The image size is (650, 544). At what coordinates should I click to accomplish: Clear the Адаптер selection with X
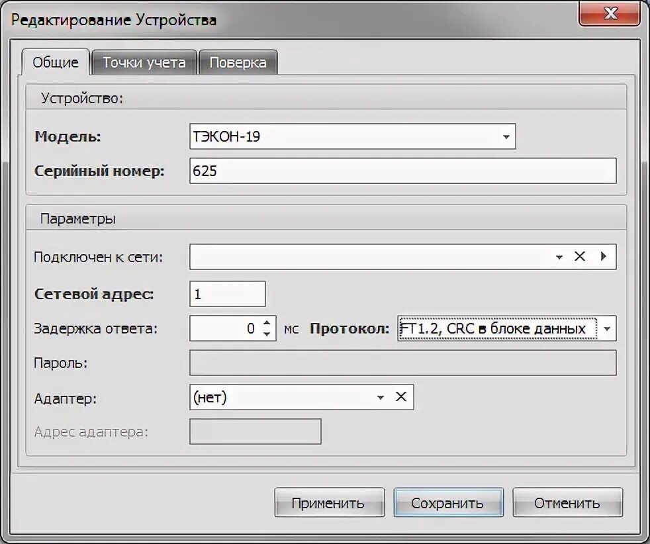click(x=401, y=397)
